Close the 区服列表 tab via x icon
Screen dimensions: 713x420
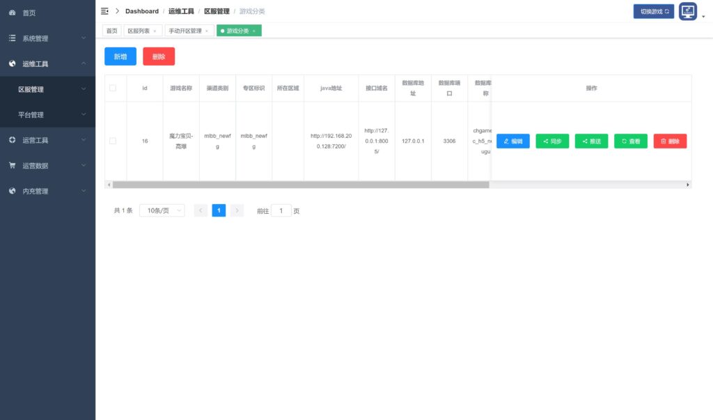[155, 31]
